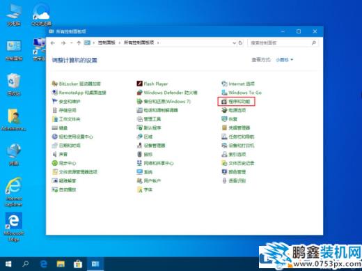Open Windows Start menu
The width and height of the screenshot is (362, 271).
click(x=8, y=264)
